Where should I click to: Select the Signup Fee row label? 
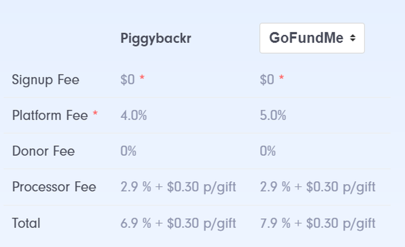pyautogui.click(x=46, y=80)
